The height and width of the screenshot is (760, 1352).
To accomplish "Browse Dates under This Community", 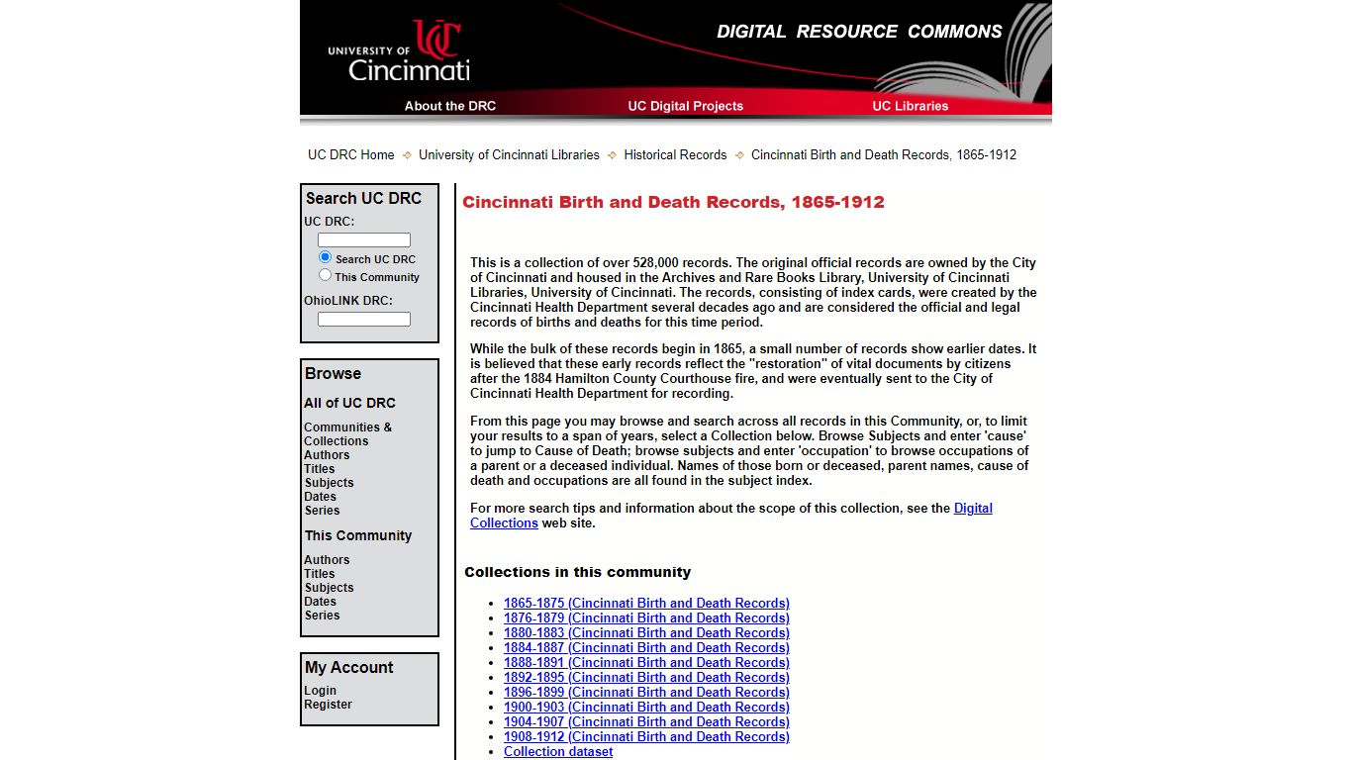I will point(321,602).
